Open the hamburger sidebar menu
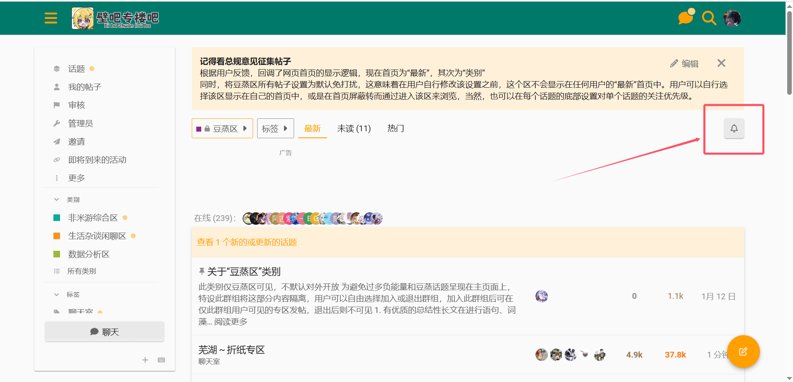Image resolution: width=793 pixels, height=382 pixels. coord(51,18)
